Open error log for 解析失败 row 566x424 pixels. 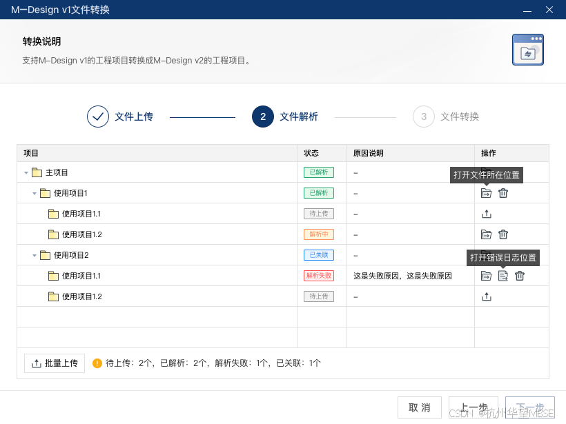click(x=502, y=276)
